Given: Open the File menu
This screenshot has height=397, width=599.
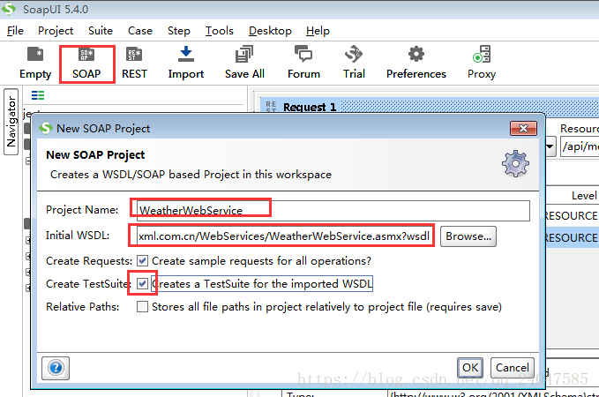Looking at the screenshot, I should pos(15,31).
